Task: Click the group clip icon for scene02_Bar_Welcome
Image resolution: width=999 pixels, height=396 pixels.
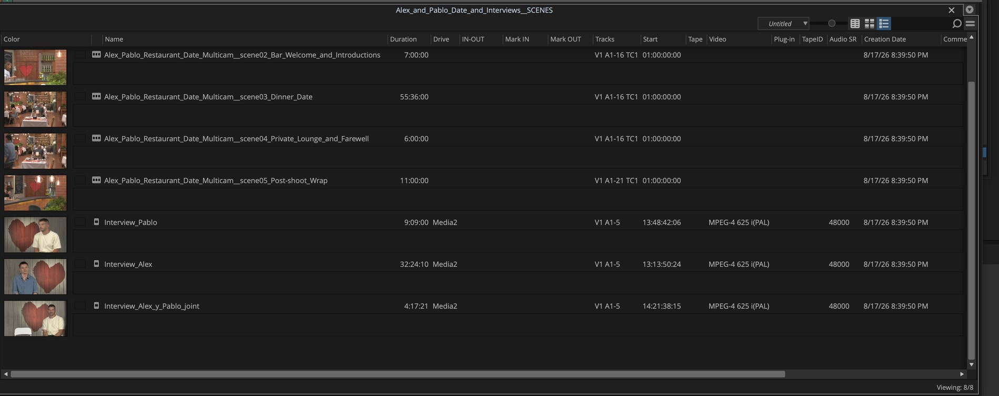Action: click(96, 55)
